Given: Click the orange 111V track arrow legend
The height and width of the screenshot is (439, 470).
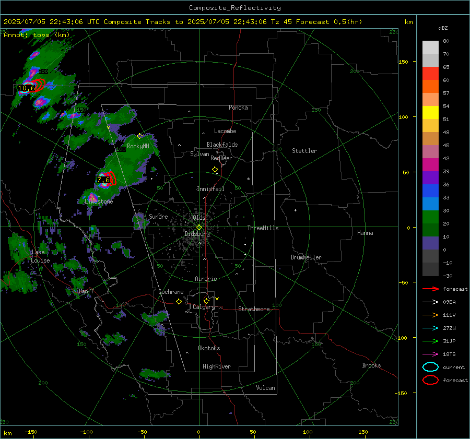Looking at the screenshot, I should pos(431,315).
